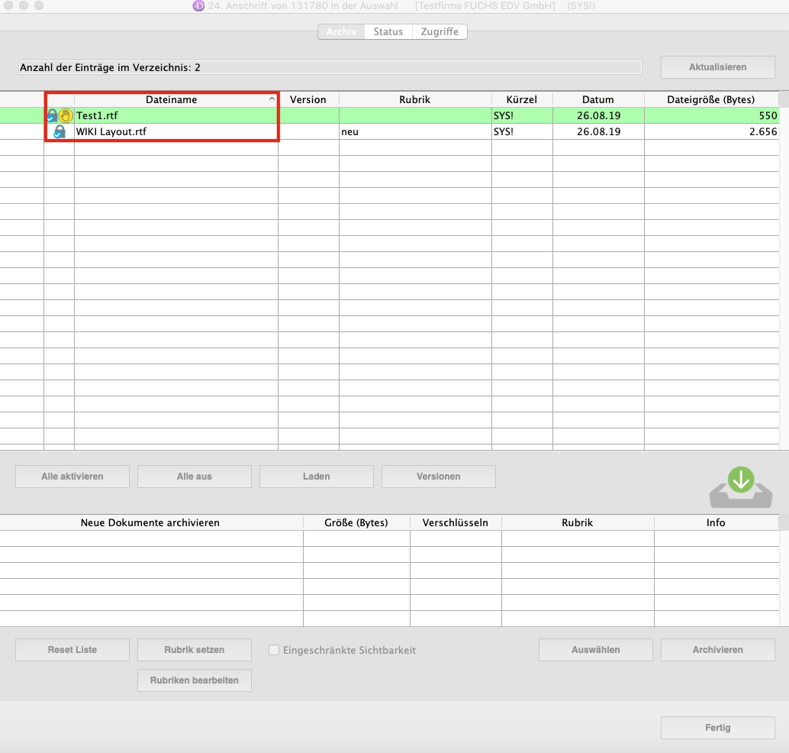This screenshot has height=753, width=789.
Task: Click the 4D app icon in title bar
Action: (x=198, y=6)
